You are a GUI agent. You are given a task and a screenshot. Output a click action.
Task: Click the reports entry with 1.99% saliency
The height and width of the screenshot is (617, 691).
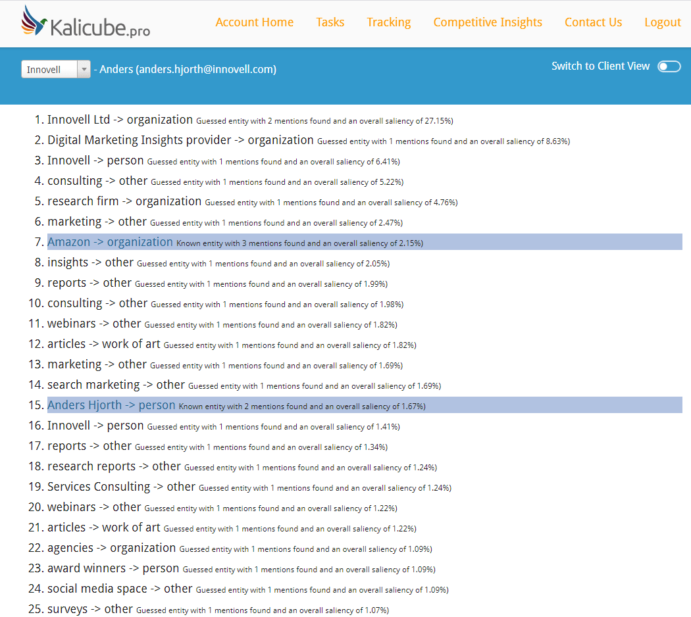tap(218, 283)
